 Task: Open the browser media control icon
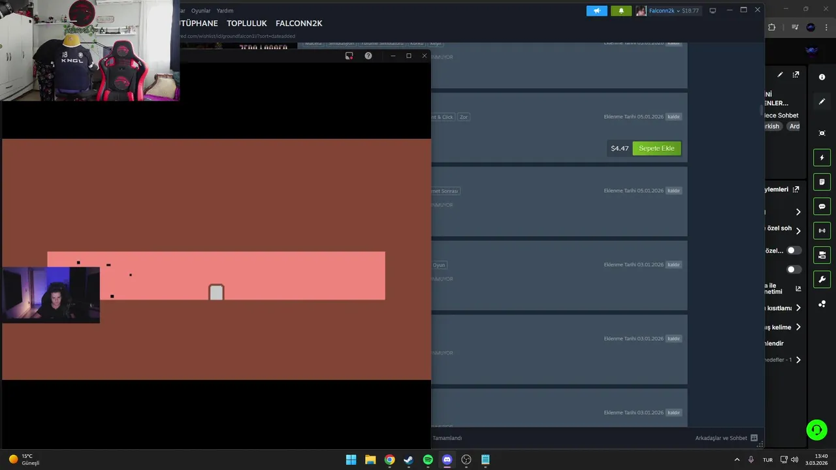795,27
